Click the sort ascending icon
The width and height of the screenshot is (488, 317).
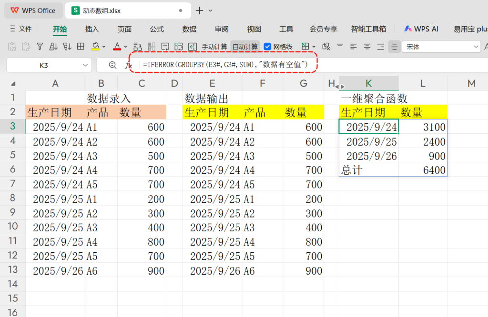[x=53, y=47]
